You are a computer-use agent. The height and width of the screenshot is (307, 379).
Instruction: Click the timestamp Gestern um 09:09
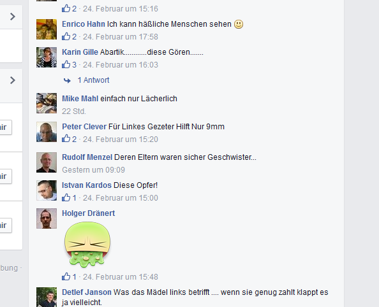(x=93, y=169)
